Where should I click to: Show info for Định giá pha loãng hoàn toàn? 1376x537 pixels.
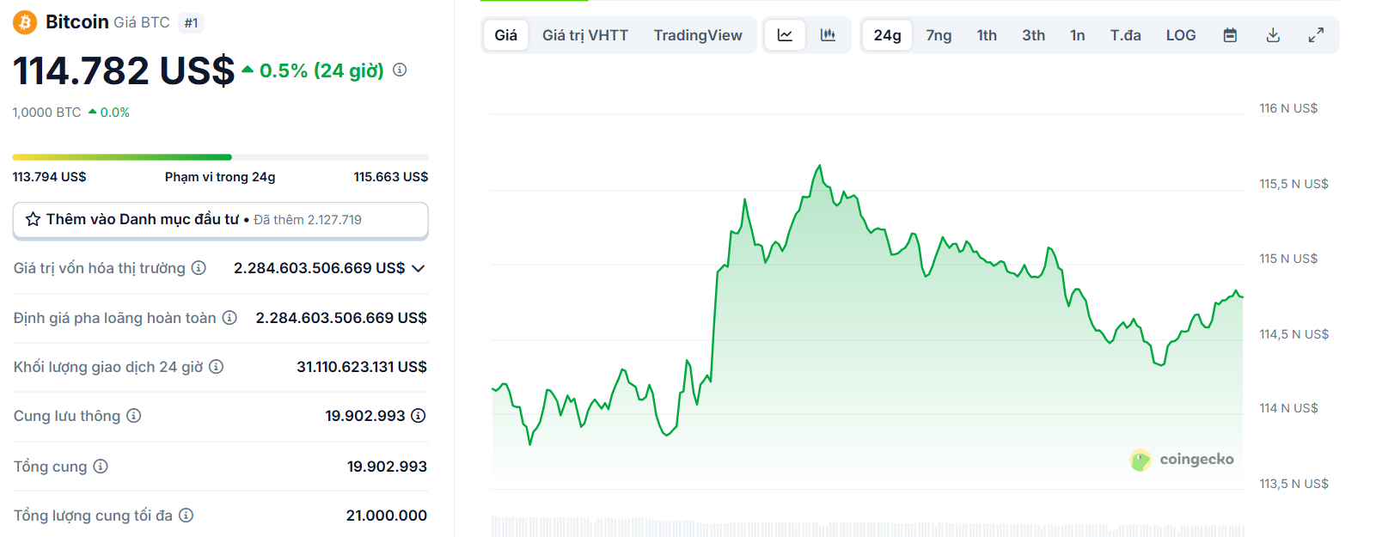(x=229, y=318)
